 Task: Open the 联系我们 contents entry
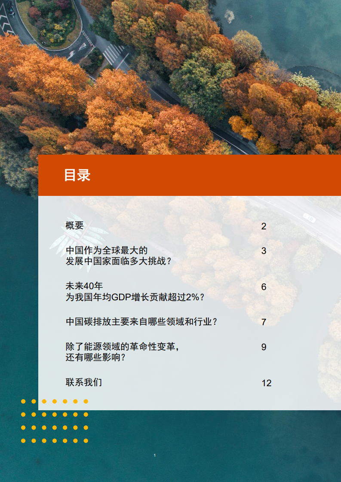click(x=84, y=382)
